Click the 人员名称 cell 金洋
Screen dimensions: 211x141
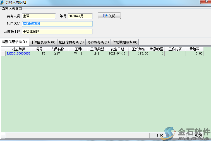57,54
